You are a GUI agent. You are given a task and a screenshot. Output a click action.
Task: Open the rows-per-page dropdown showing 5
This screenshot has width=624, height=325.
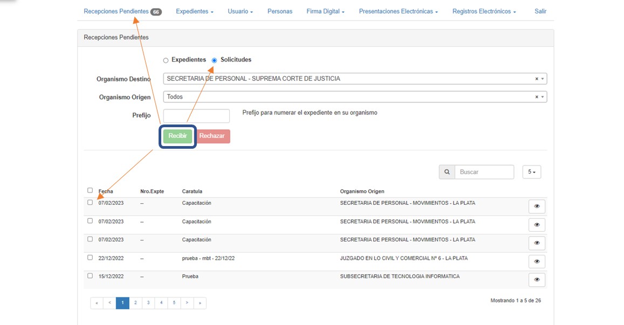pyautogui.click(x=531, y=172)
